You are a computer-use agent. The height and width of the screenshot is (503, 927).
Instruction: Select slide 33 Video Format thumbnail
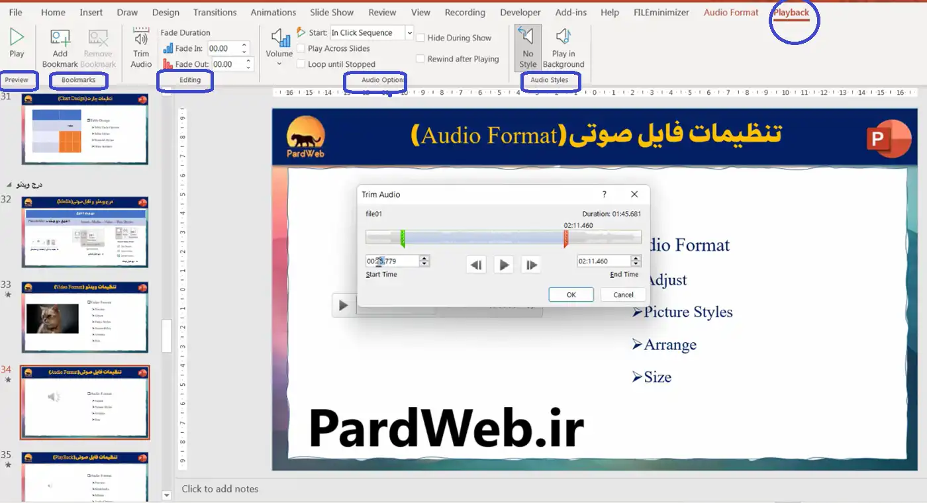click(85, 317)
